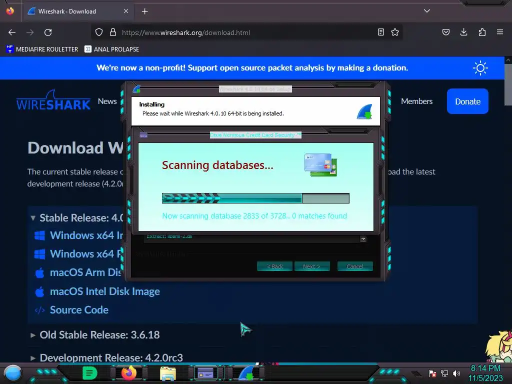Open the Wireshark installer taskbar item
Viewport: 512px width, 384px height.
tap(246, 373)
